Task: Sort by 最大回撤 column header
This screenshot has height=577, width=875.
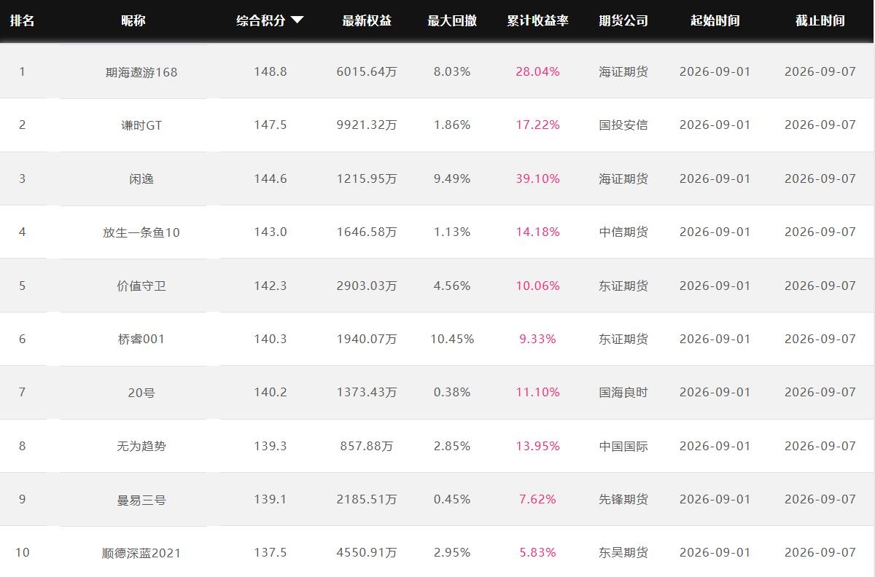Action: (x=452, y=20)
